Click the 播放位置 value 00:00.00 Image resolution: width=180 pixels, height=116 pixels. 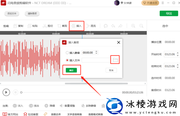pyautogui.click(x=170, y=42)
